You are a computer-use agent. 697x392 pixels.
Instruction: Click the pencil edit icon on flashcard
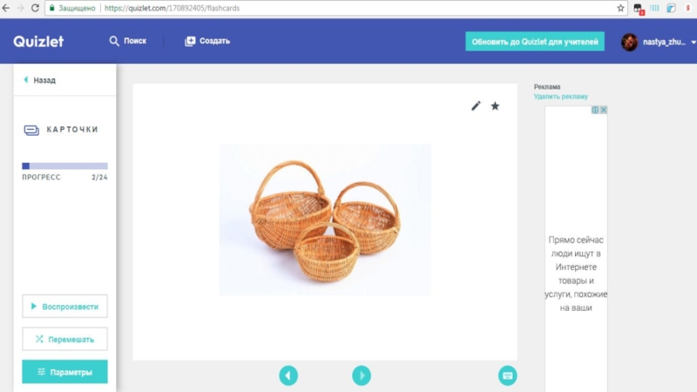click(x=476, y=105)
